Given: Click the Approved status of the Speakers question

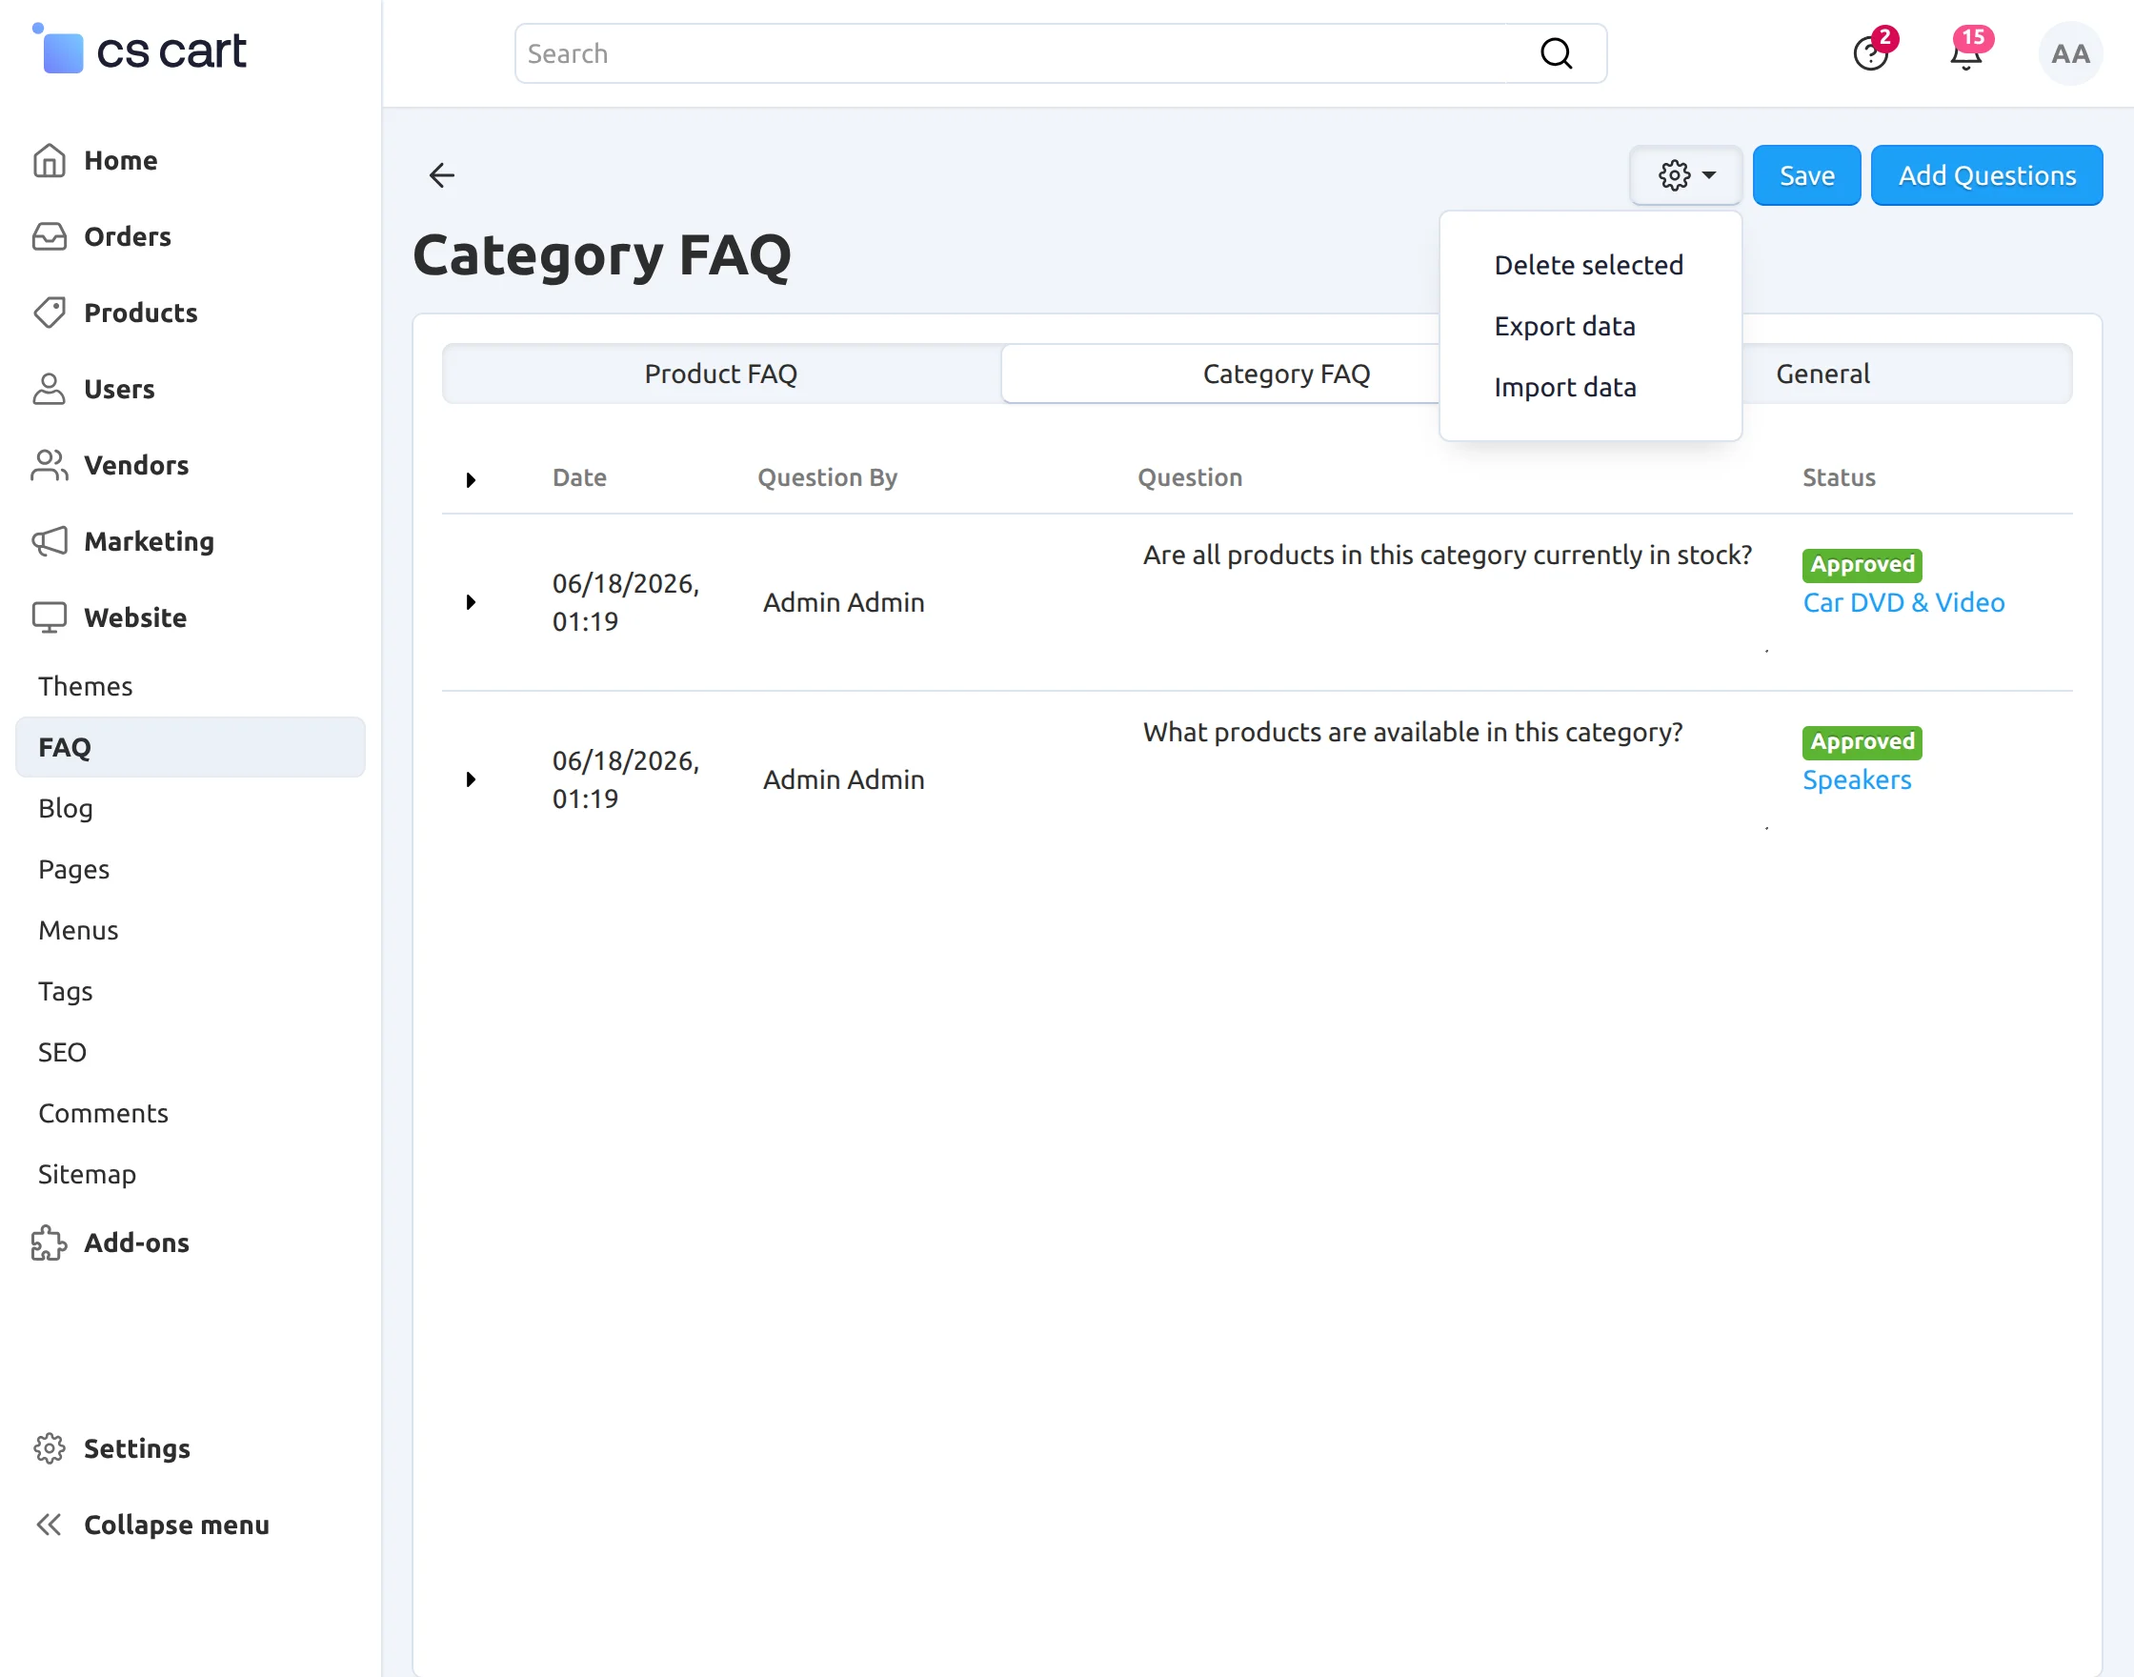Looking at the screenshot, I should coord(1862,741).
